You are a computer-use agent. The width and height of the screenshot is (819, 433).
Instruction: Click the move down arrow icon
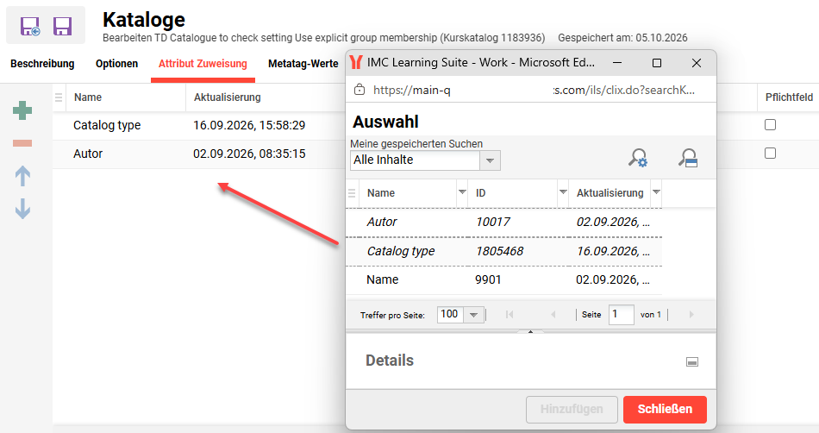22,209
